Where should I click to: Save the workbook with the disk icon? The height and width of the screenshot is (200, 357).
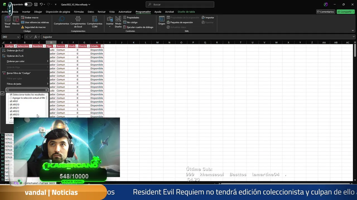36,4
